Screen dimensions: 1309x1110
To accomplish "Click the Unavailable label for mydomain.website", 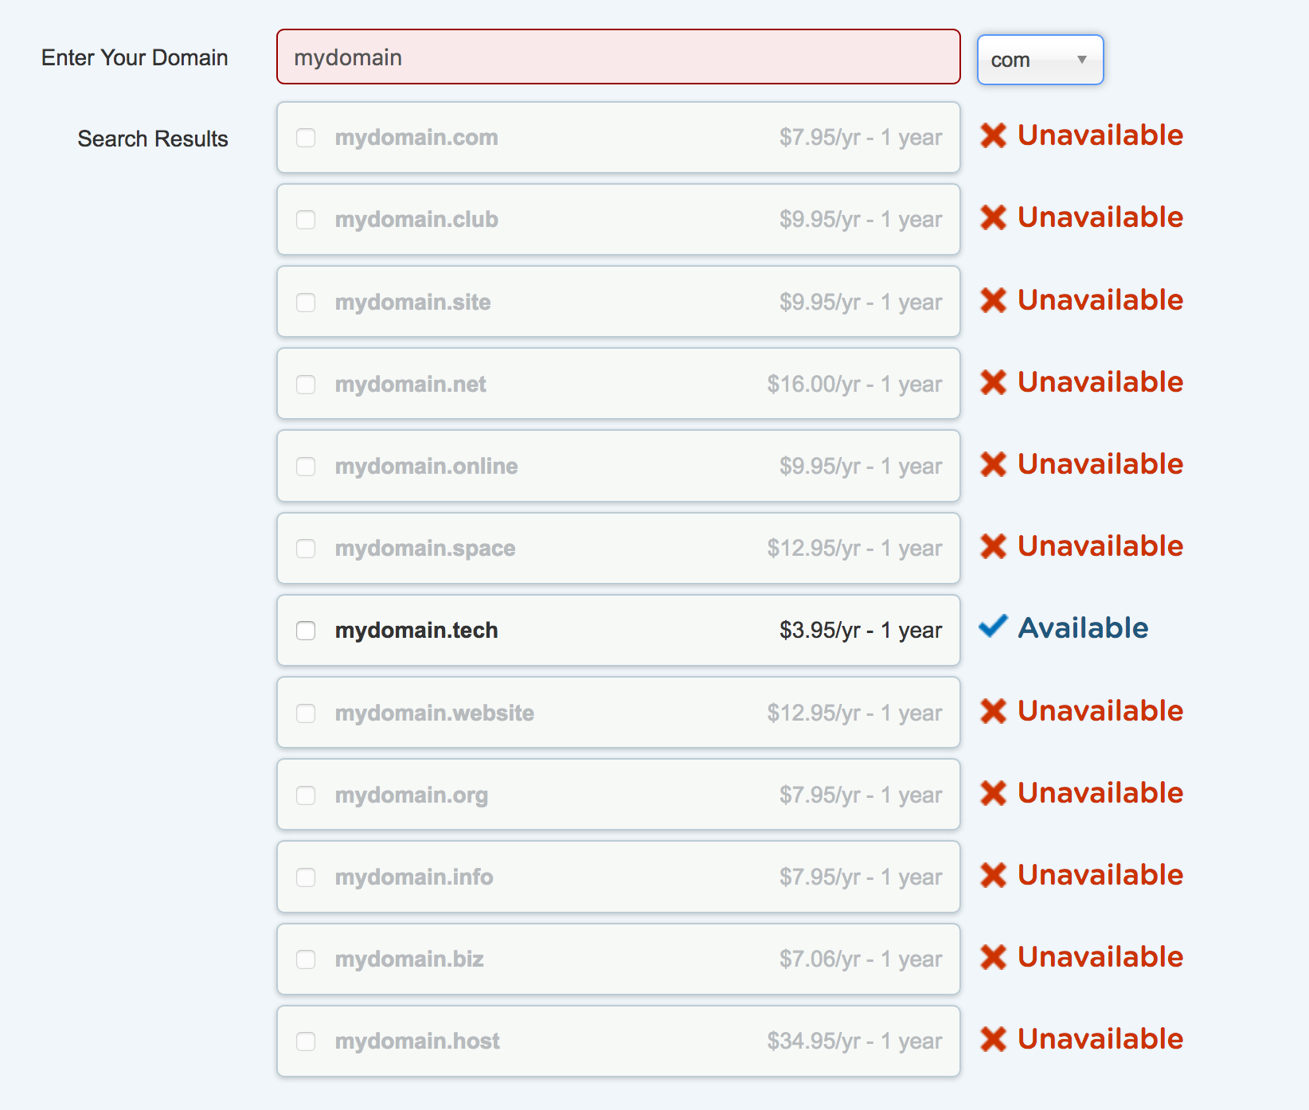I will pyautogui.click(x=1100, y=711).
